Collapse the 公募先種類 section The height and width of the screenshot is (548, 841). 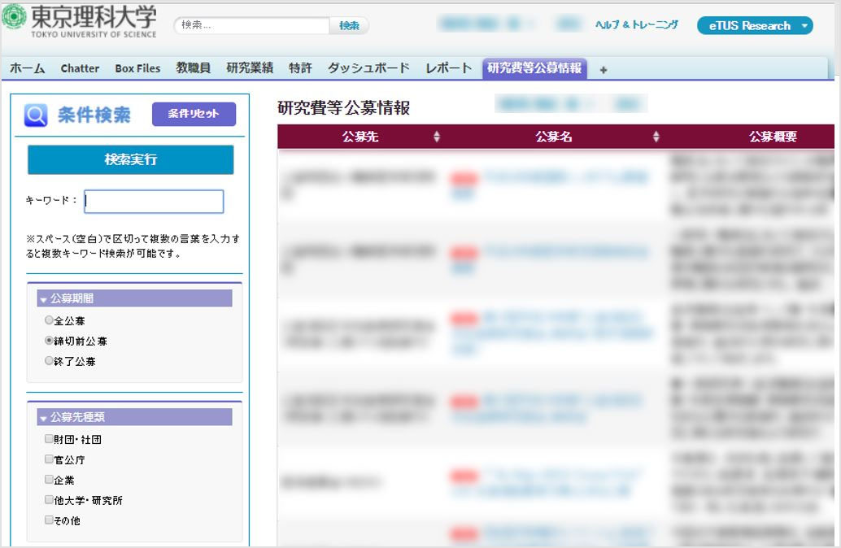pos(44,418)
